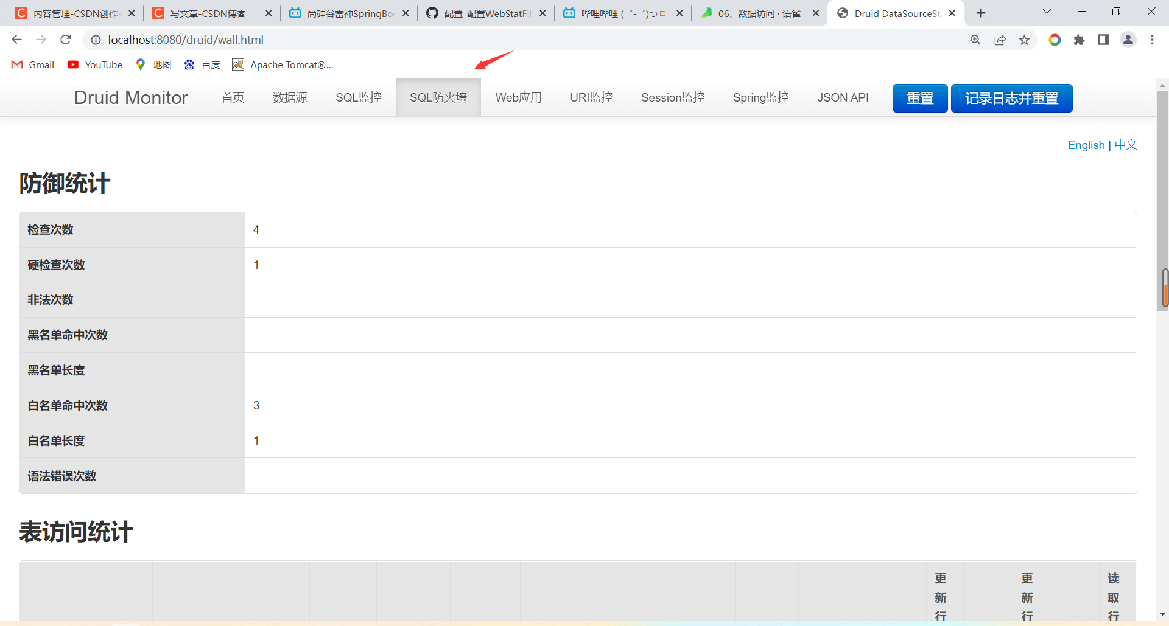Open the JSON API nav item

tap(843, 97)
